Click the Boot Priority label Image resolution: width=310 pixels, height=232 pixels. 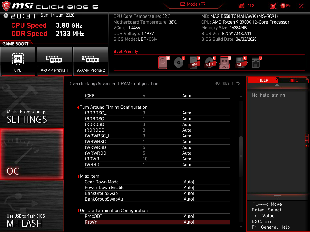coord(126,51)
